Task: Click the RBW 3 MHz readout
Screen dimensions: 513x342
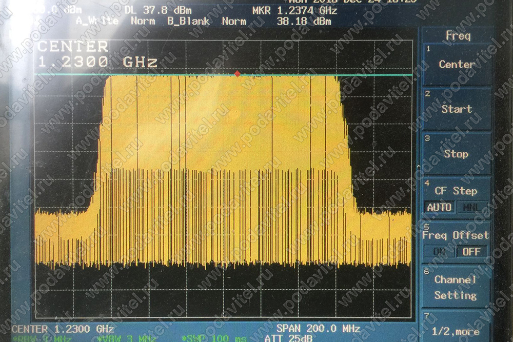Action: 42,338
